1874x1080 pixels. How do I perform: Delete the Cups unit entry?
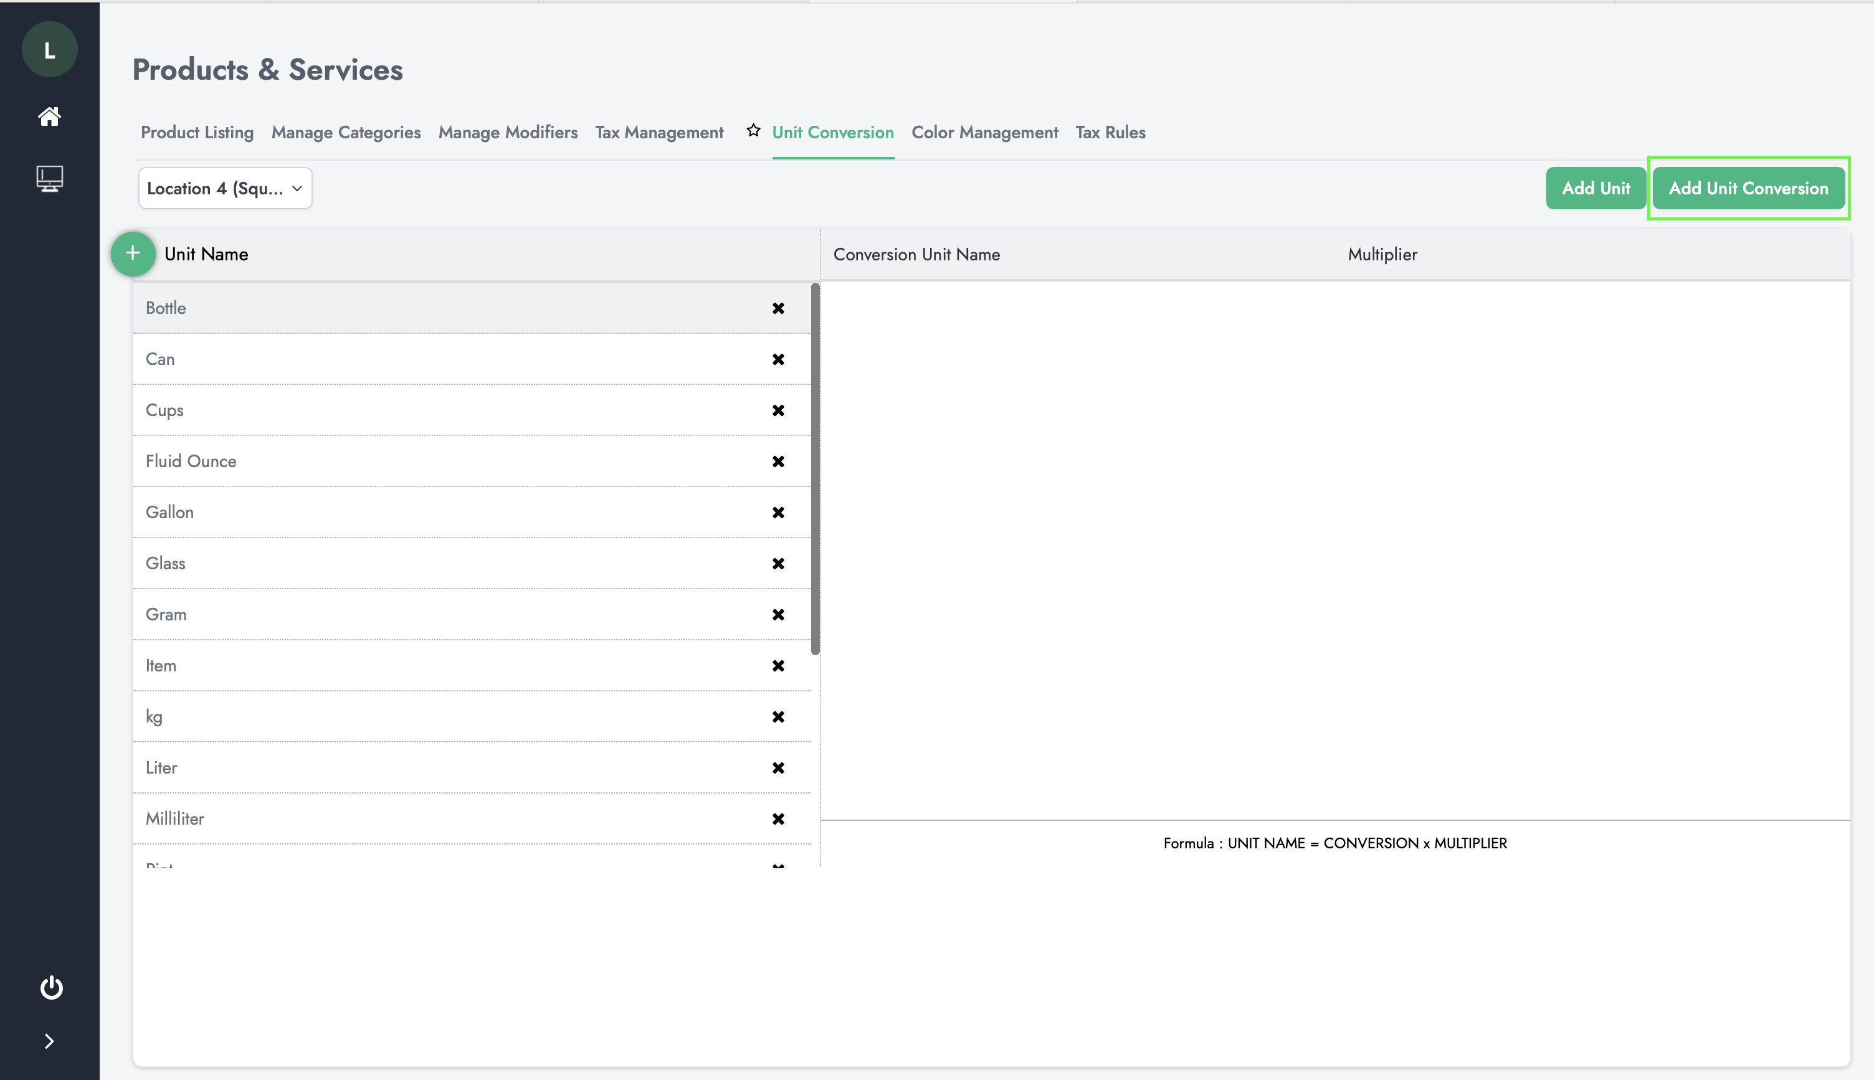click(779, 409)
